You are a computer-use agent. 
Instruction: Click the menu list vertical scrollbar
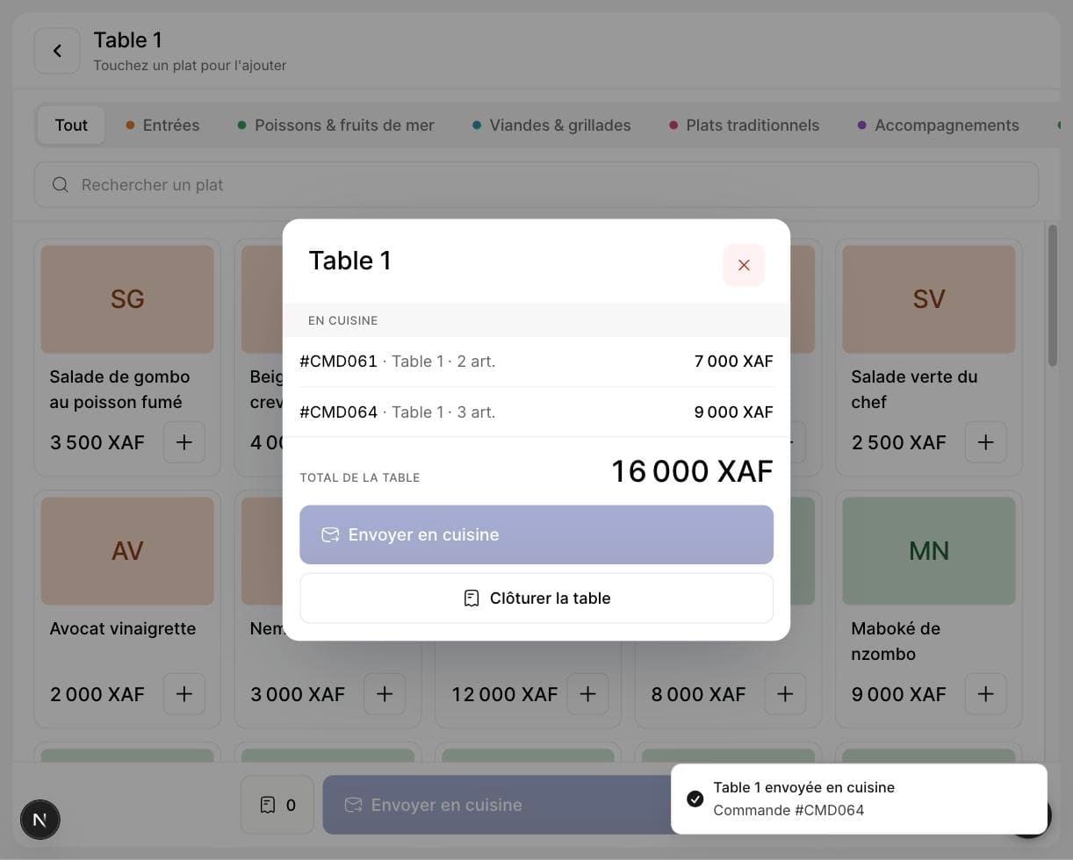(1052, 296)
